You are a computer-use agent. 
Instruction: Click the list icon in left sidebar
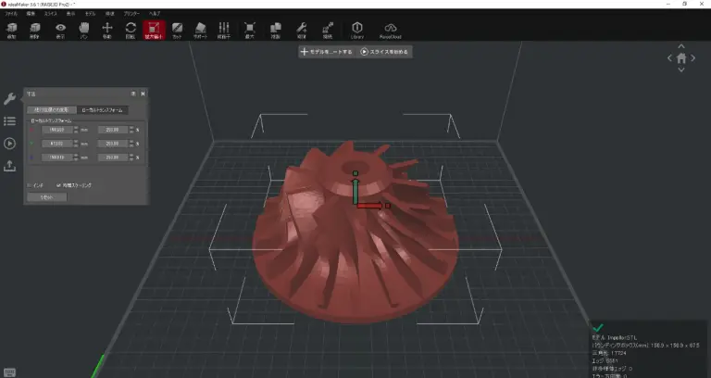click(x=9, y=121)
